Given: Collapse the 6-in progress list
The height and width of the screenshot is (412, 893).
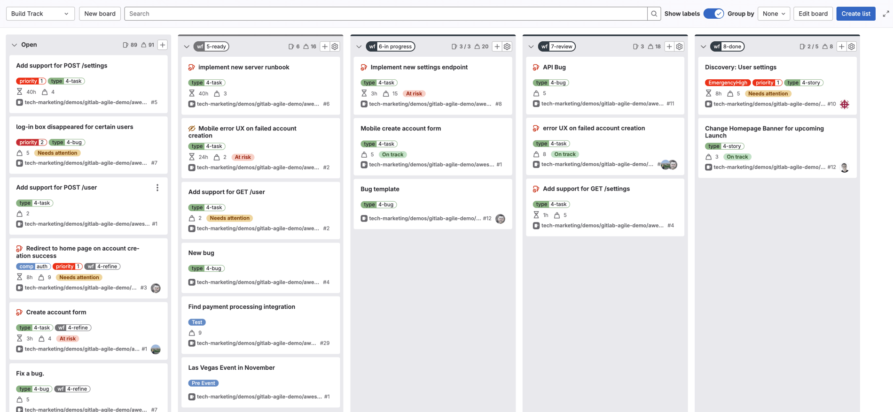Looking at the screenshot, I should (x=359, y=46).
